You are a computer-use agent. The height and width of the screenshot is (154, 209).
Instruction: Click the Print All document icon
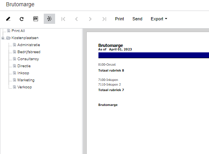click(9, 30)
